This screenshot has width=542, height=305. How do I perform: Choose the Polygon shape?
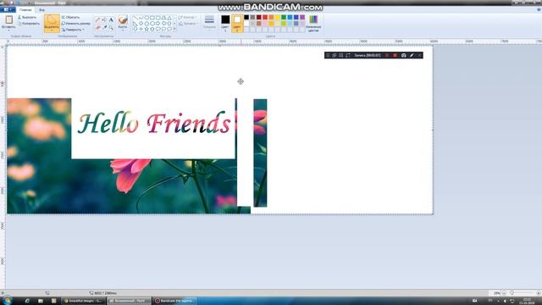163,18
